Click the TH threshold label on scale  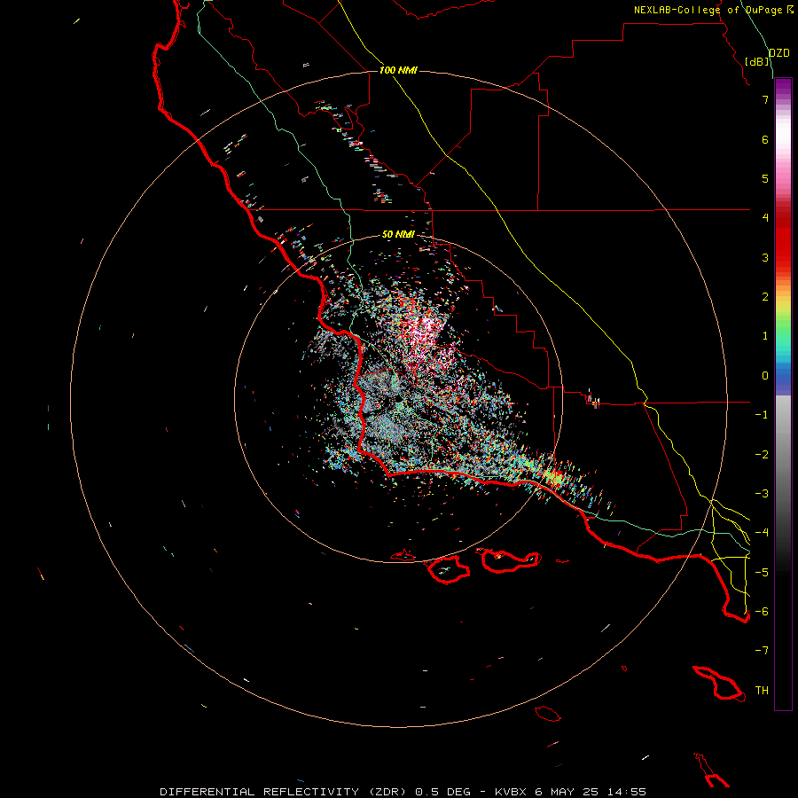point(762,691)
